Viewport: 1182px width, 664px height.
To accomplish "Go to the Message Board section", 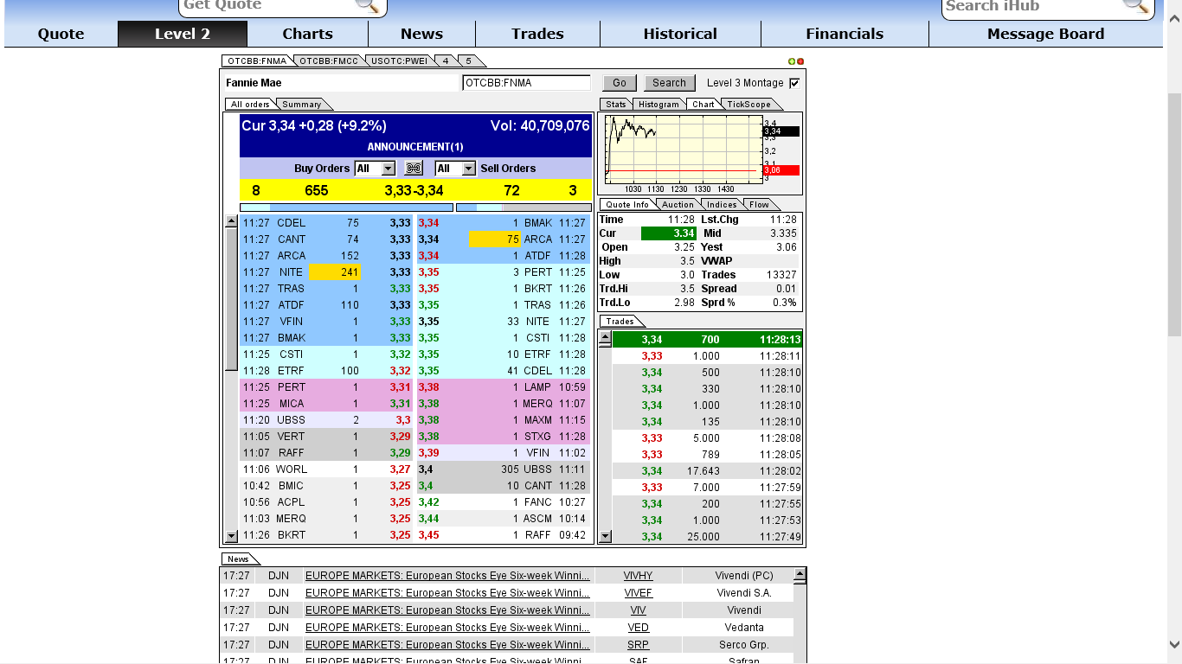I will pyautogui.click(x=1045, y=34).
